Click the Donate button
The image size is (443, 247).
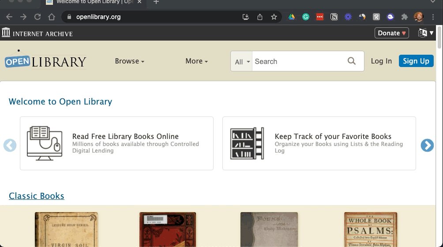point(391,33)
